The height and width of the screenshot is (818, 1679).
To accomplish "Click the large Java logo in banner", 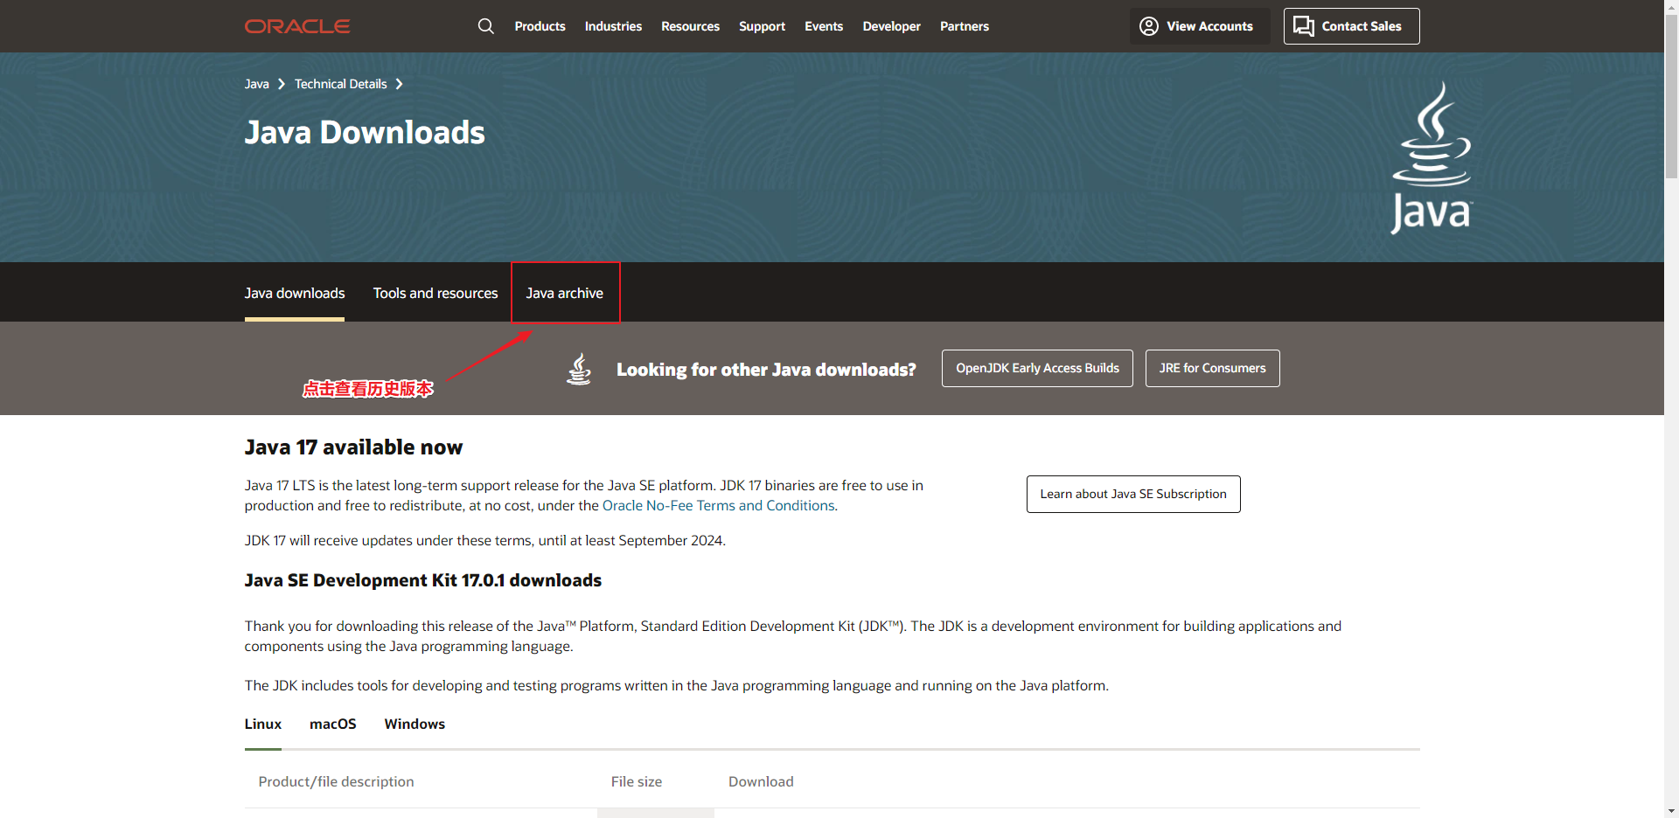I will coord(1432,158).
